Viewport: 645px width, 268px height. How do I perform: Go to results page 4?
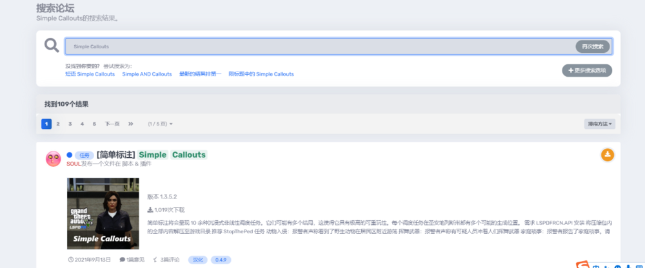tap(82, 124)
